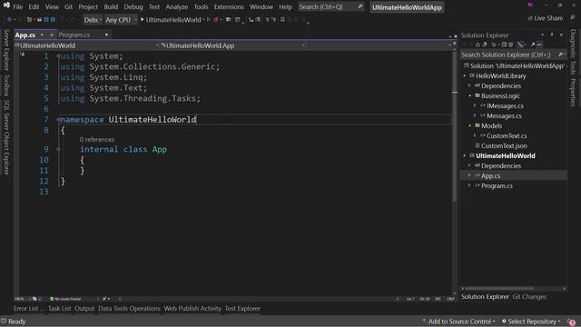The image size is (581, 327).
Task: Click the Live Share icon
Action: pos(530,18)
